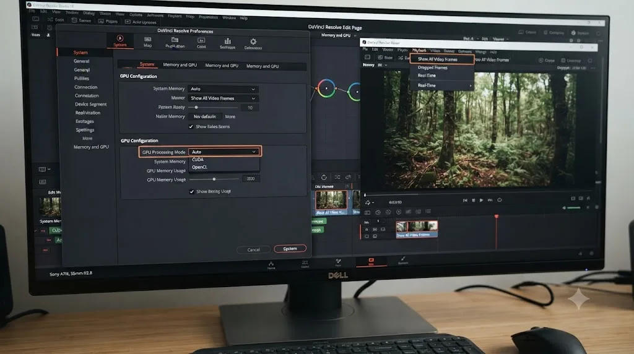Click the Nev defaulit button
Viewport: 634px width, 354px height.
click(204, 116)
